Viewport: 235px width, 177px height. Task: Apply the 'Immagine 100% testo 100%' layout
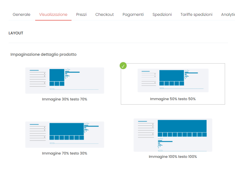click(x=173, y=135)
